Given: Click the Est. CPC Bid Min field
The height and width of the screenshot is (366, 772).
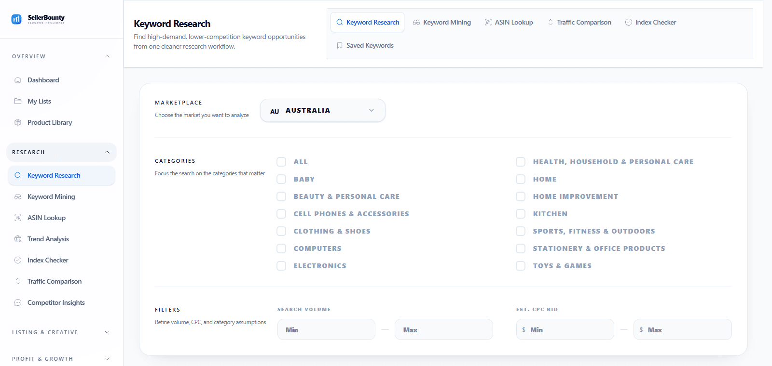Looking at the screenshot, I should (565, 330).
